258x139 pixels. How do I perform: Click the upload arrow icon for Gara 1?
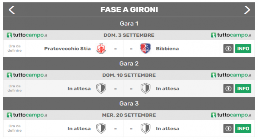pyautogui.click(x=228, y=49)
